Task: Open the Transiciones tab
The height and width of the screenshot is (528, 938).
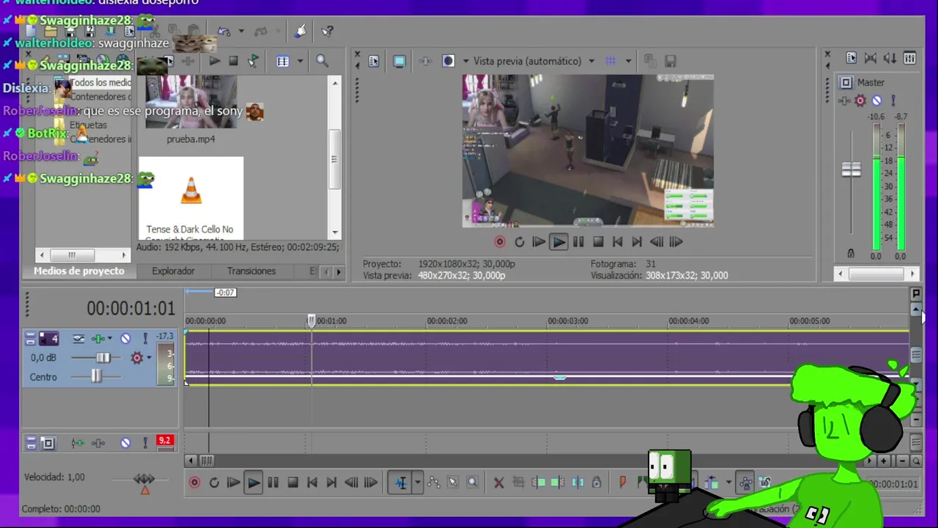Action: click(251, 271)
